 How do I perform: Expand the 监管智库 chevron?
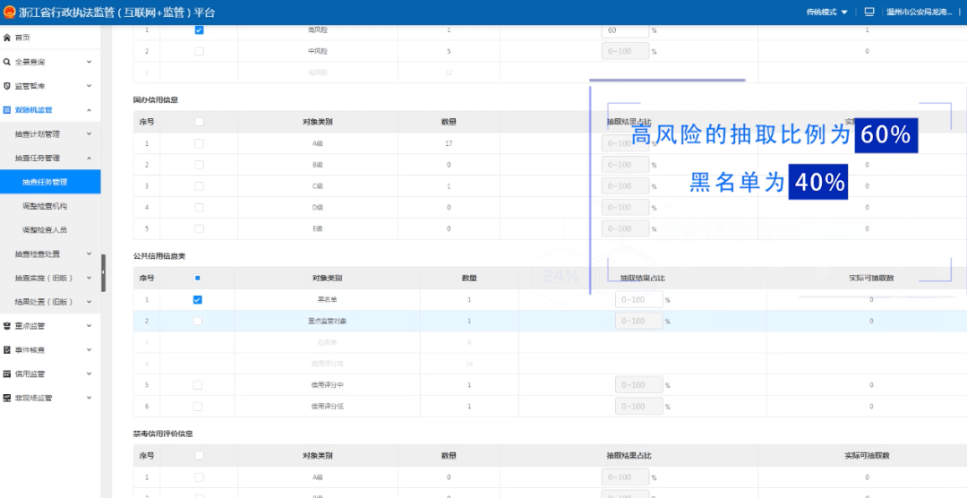(90, 86)
